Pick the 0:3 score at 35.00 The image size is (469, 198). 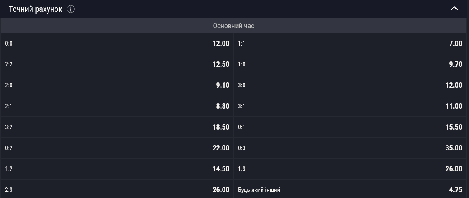[351, 148]
